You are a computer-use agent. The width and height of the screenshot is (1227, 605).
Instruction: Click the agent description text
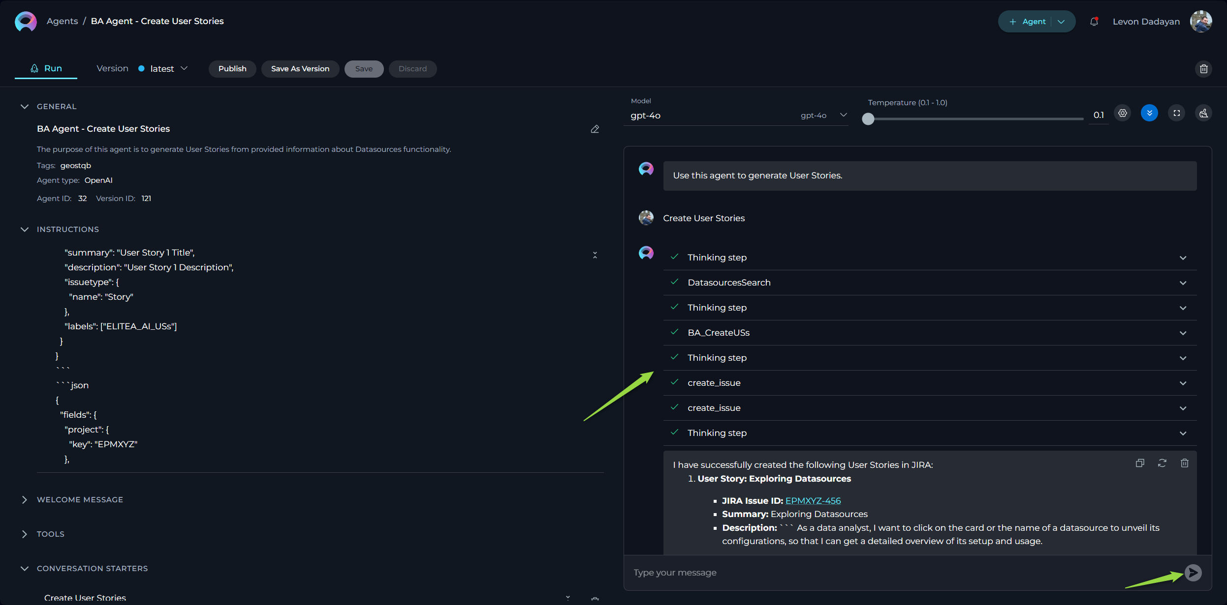(244, 149)
